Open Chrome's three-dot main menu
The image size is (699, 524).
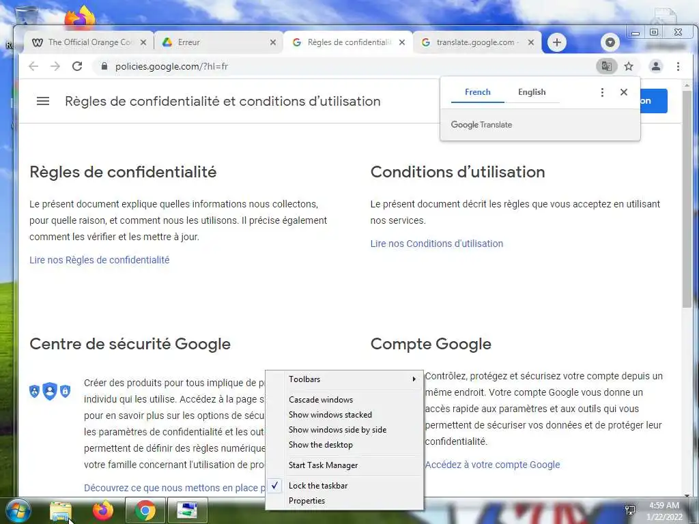[x=678, y=66]
